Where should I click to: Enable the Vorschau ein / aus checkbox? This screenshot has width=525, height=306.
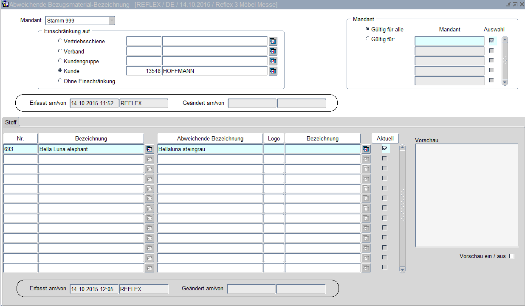pyautogui.click(x=511, y=256)
